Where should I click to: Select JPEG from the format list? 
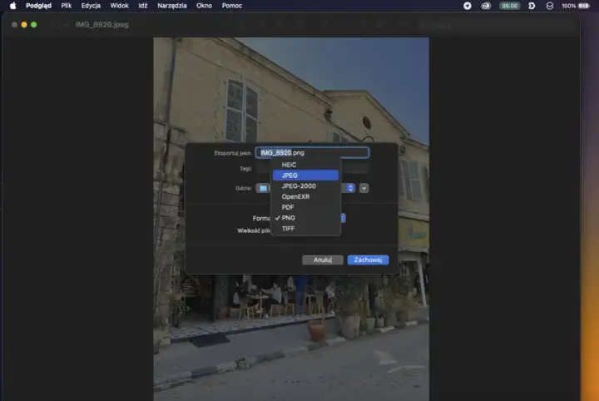pos(305,176)
